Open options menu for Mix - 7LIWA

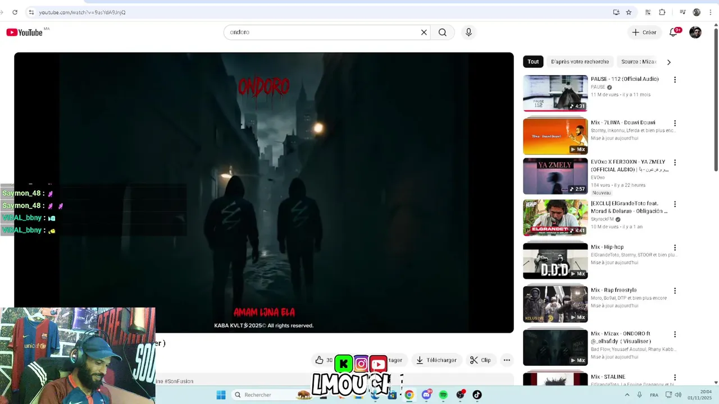point(675,123)
